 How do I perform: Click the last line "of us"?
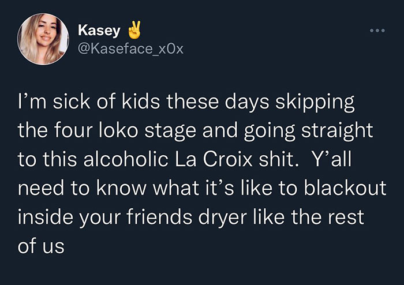(x=41, y=246)
